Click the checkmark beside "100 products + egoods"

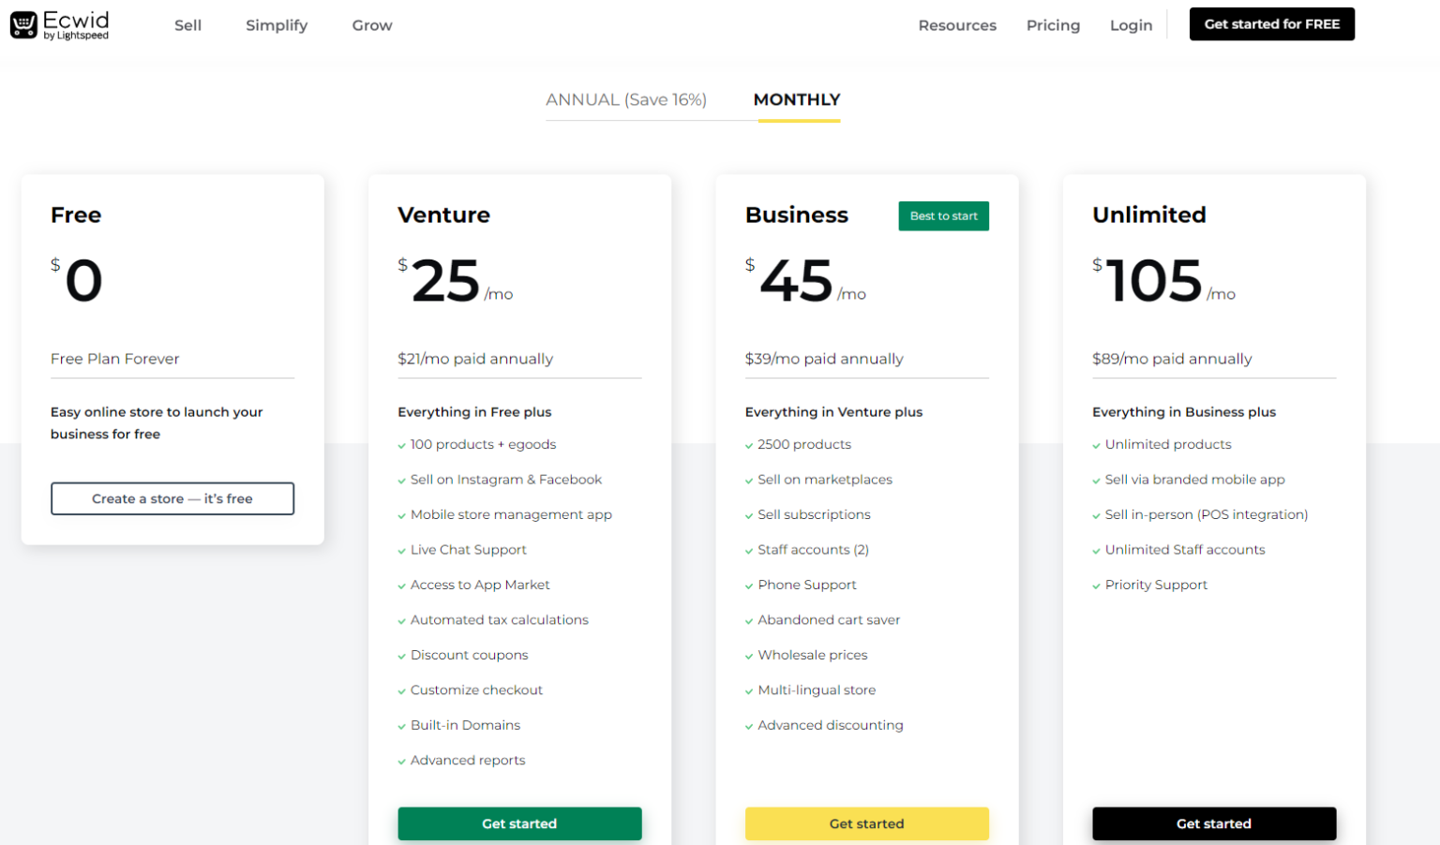402,444
